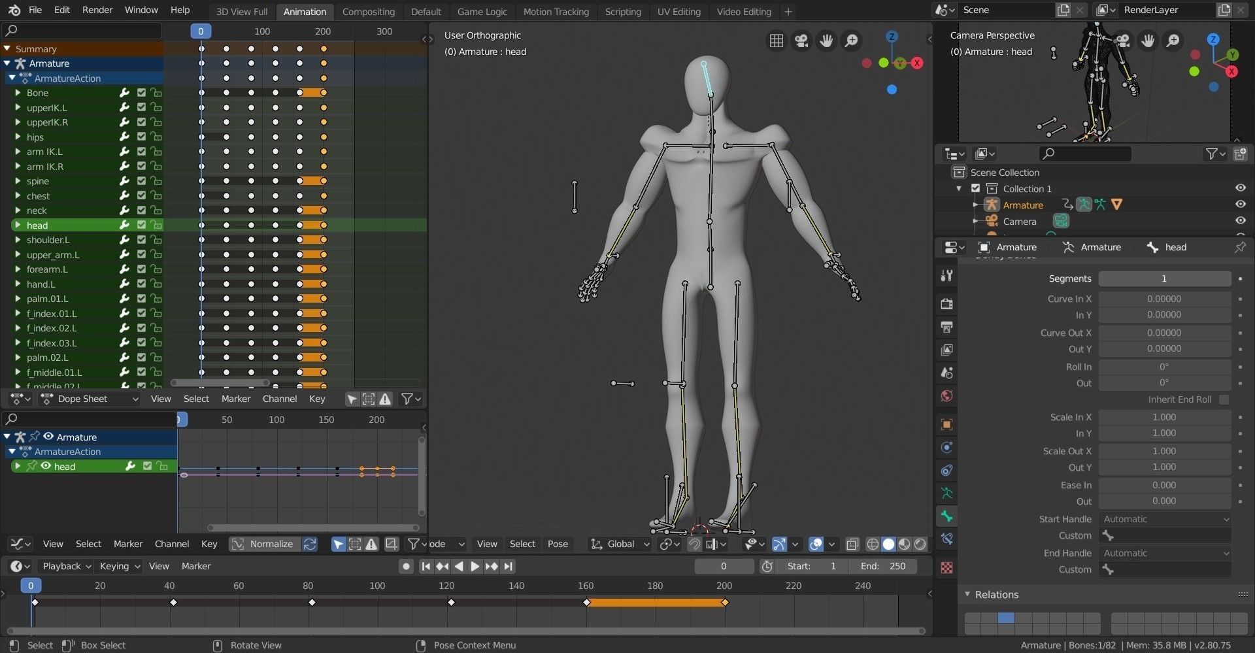Toggle checkbox on forearm.L channel
Image resolution: width=1255 pixels, height=653 pixels.
tap(141, 269)
